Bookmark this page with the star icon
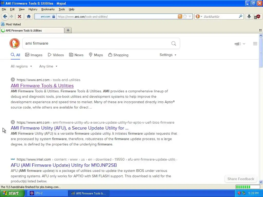Viewport: 263px width, 197px height. coord(185,16)
